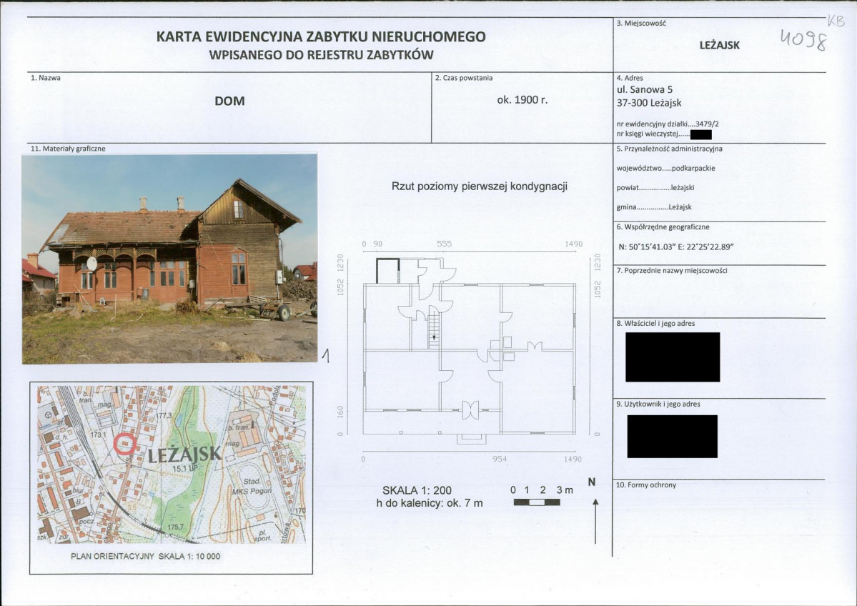This screenshot has height=606, width=857.
Task: Click dimension '954' below floor plan
Action: pos(500,459)
